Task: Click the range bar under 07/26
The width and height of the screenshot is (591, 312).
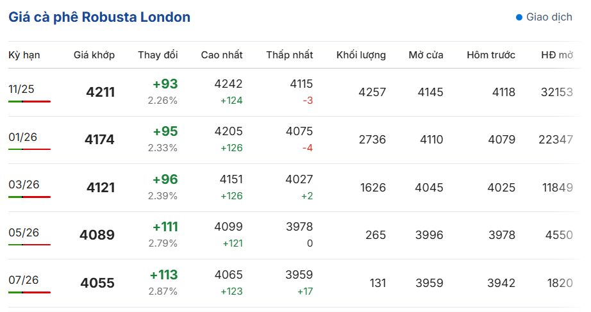Action: click(x=29, y=292)
